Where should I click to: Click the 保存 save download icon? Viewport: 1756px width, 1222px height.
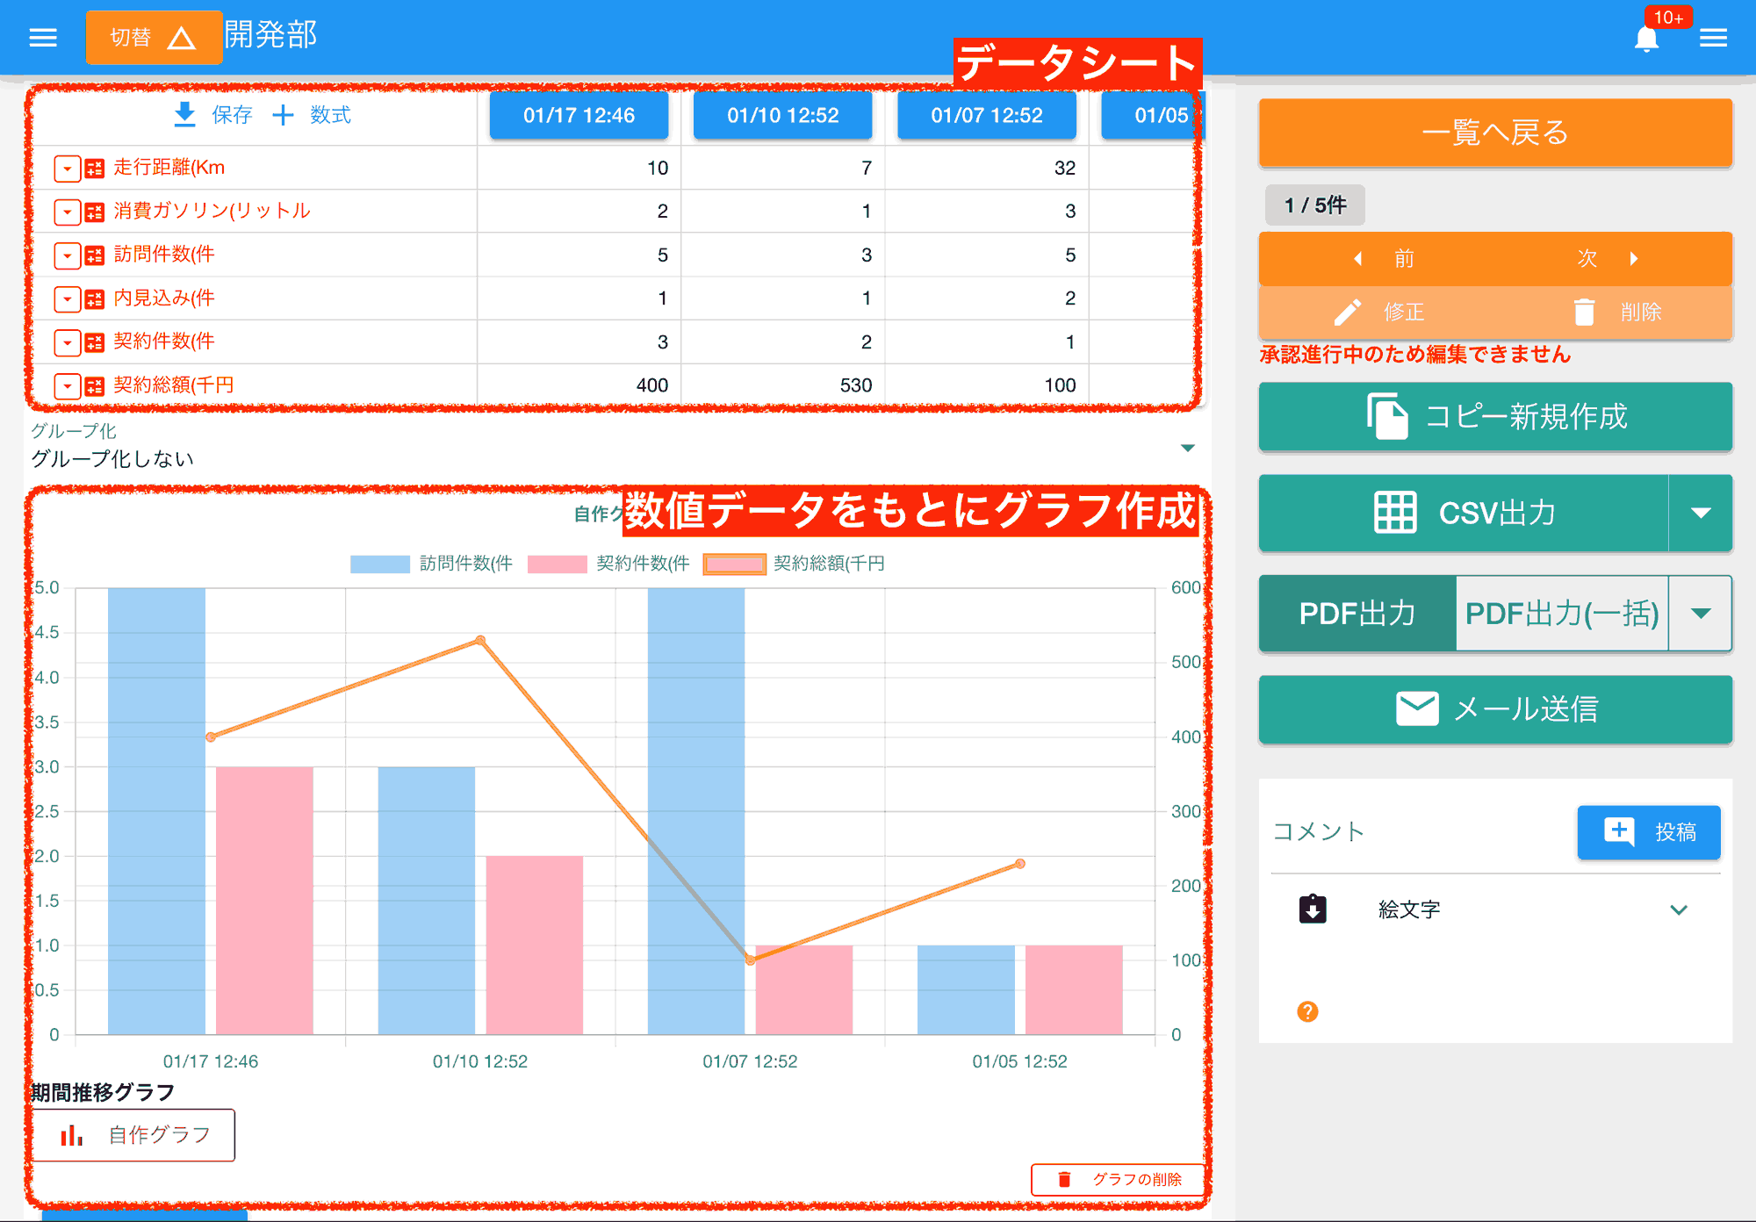point(185,114)
